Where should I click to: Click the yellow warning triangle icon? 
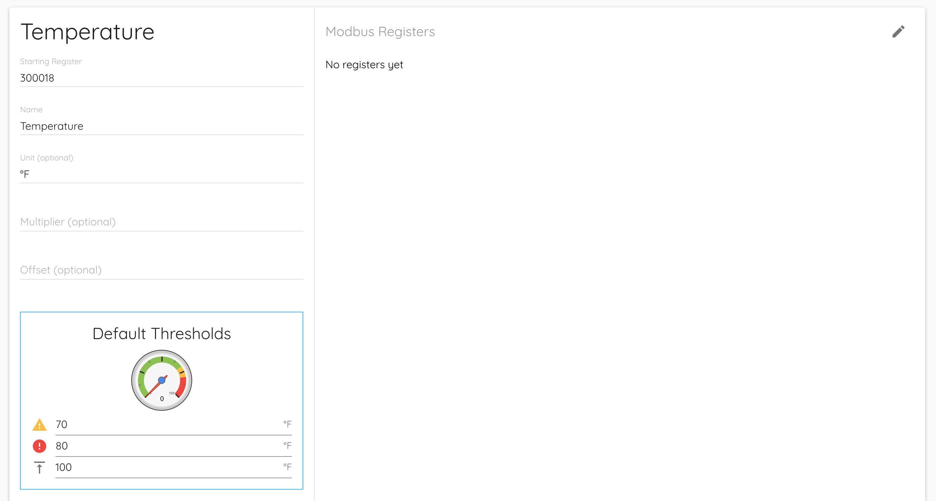coord(39,425)
